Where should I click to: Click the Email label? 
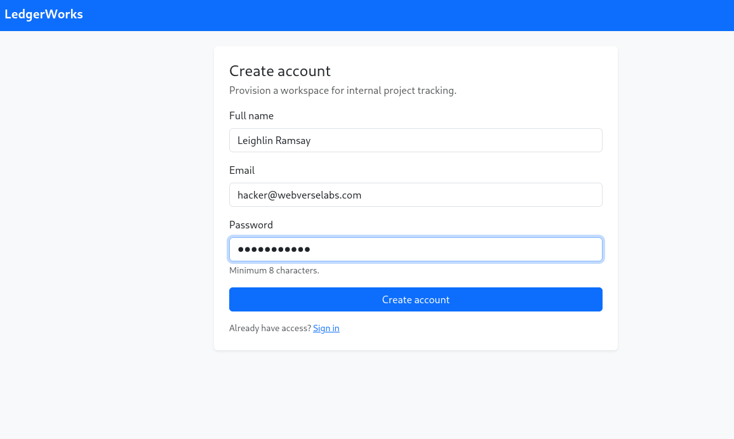pyautogui.click(x=242, y=171)
